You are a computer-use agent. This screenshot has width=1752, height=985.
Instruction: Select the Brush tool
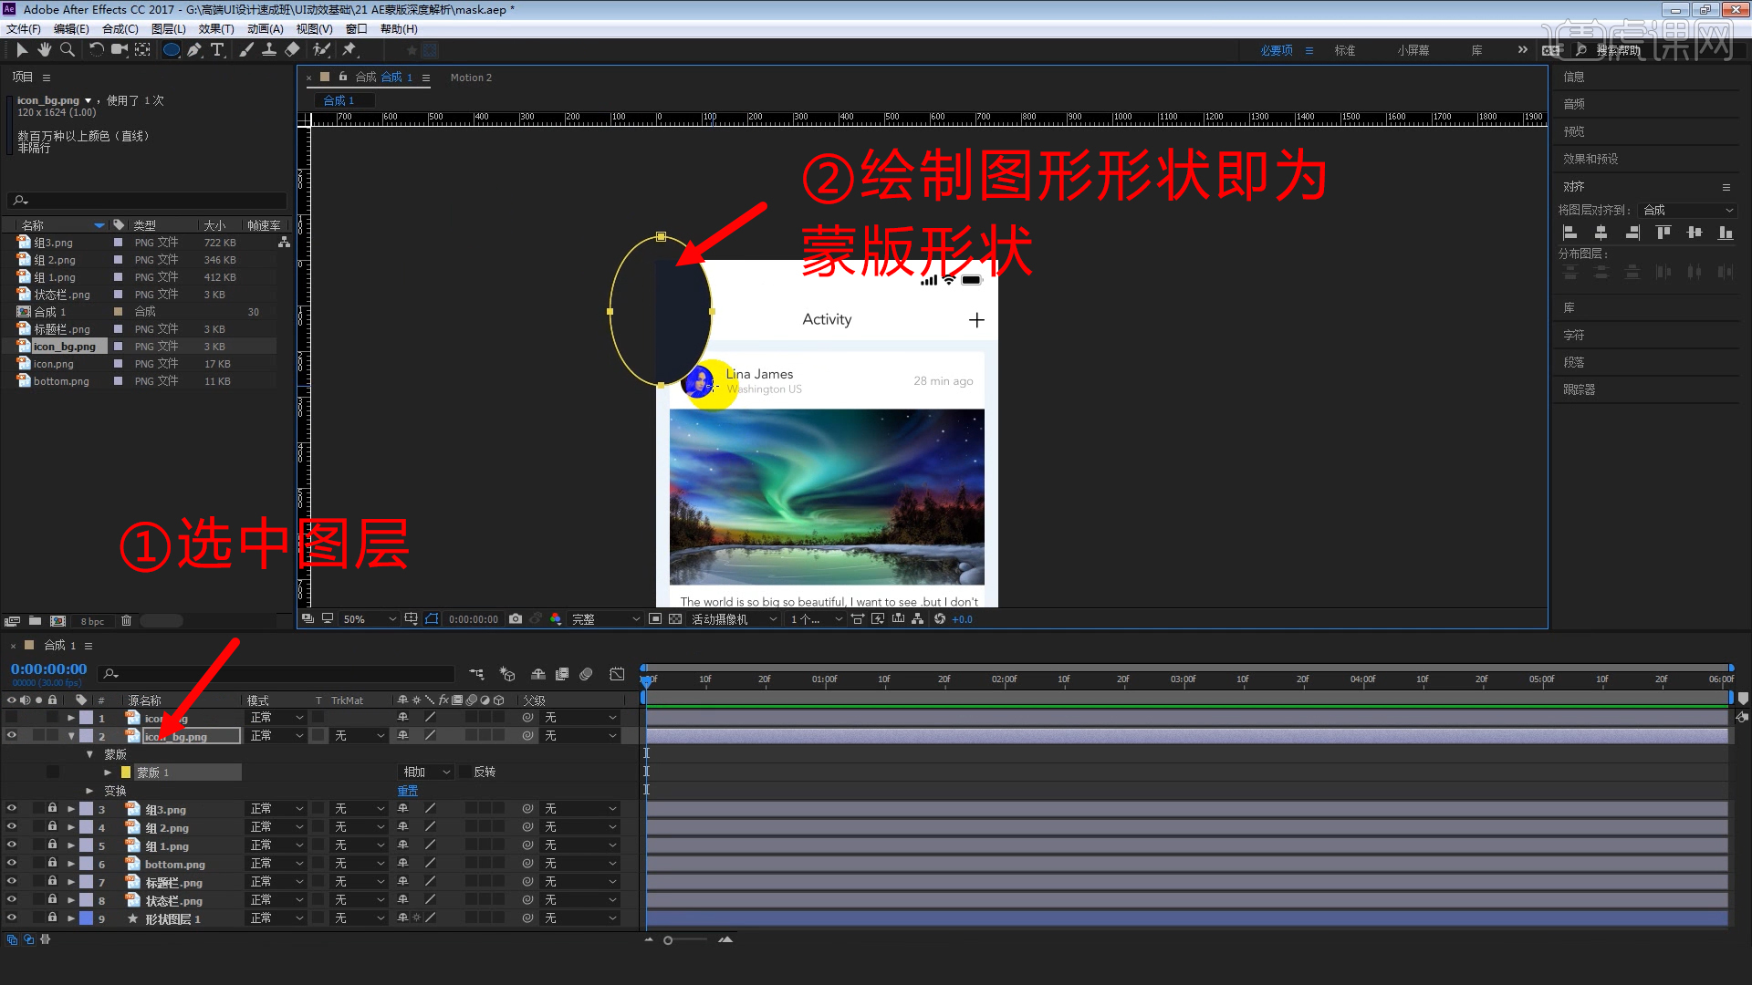[x=246, y=50]
